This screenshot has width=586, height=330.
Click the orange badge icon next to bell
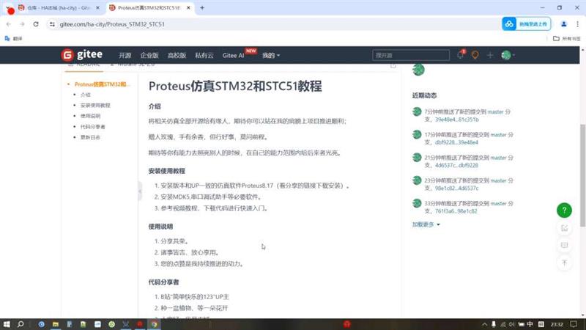click(x=475, y=55)
